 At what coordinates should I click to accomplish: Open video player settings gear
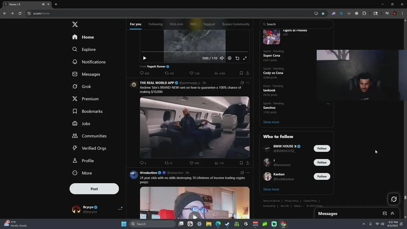click(230, 58)
